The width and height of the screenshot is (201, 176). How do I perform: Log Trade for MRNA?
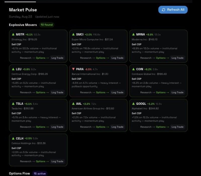pyautogui.click(x=177, y=58)
